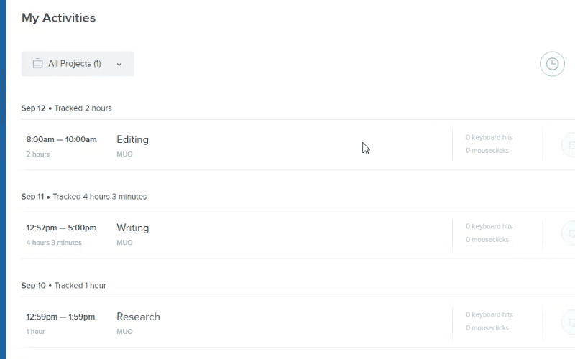
Task: Expand the All Projects (1) dropdown
Action: pos(78,64)
